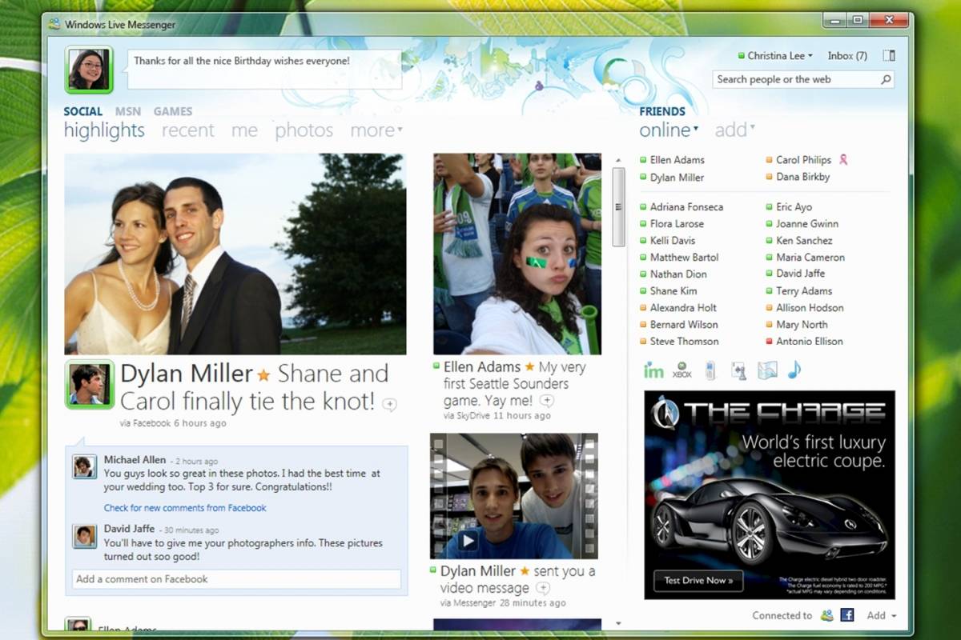
Task: Open David Jaffe's name in comments
Action: tap(131, 530)
